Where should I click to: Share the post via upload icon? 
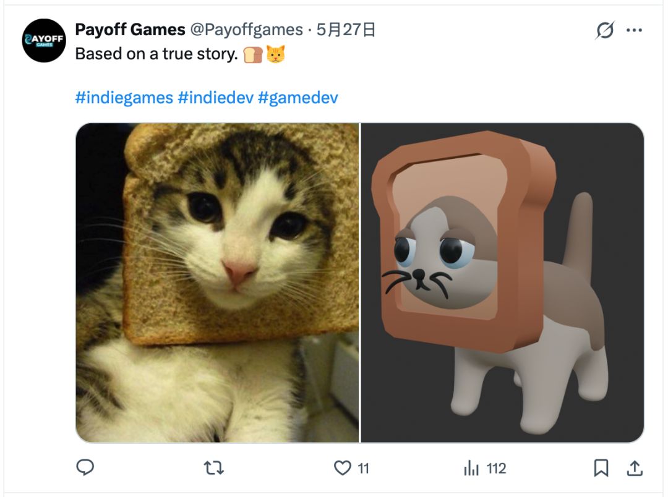click(635, 467)
